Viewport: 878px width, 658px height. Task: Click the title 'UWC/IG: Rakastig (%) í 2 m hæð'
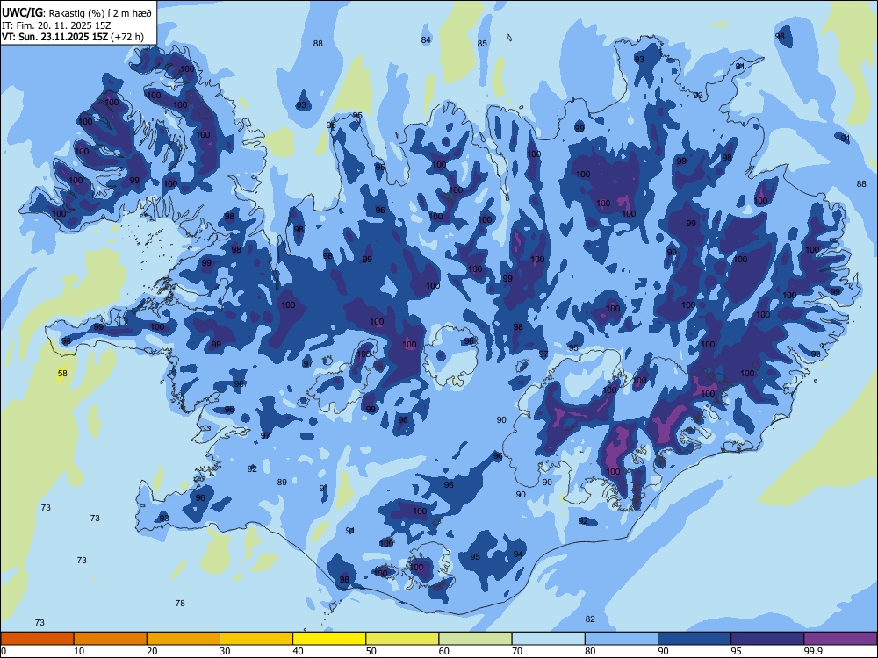(x=76, y=13)
